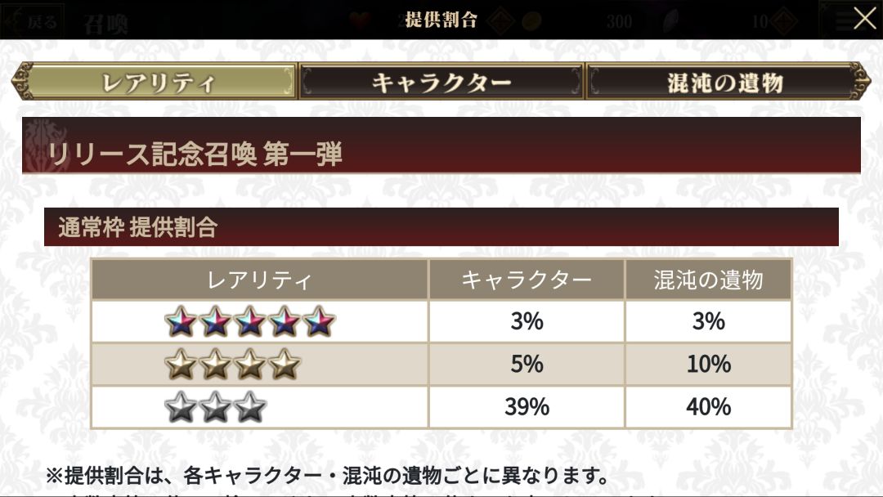883x497 pixels.
Task: Click the 3% character rate for five stars
Action: pos(527,321)
